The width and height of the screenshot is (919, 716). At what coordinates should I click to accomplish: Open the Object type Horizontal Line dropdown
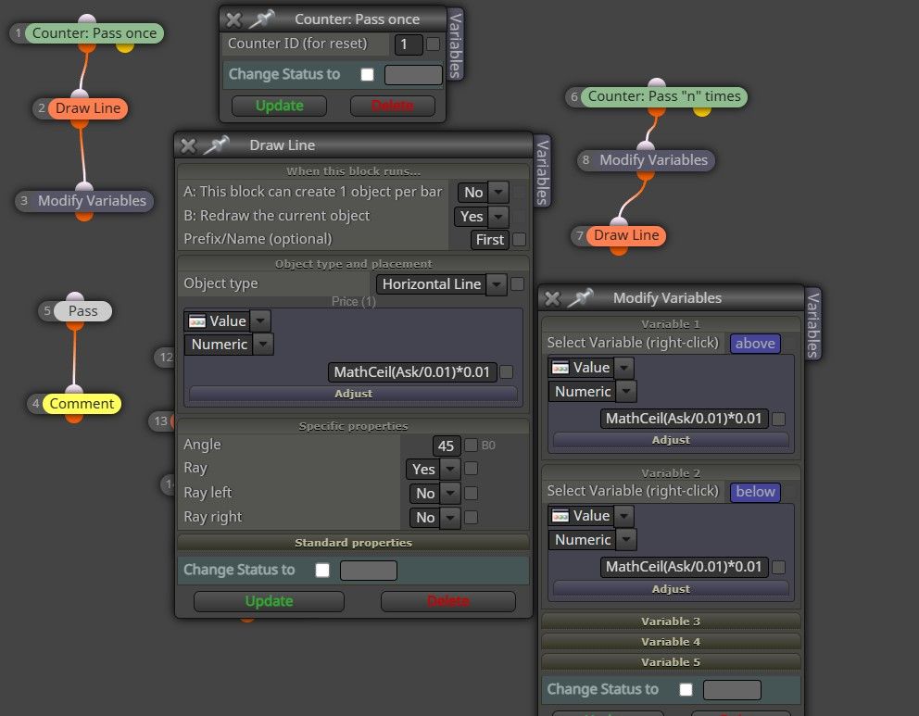pyautogui.click(x=497, y=284)
